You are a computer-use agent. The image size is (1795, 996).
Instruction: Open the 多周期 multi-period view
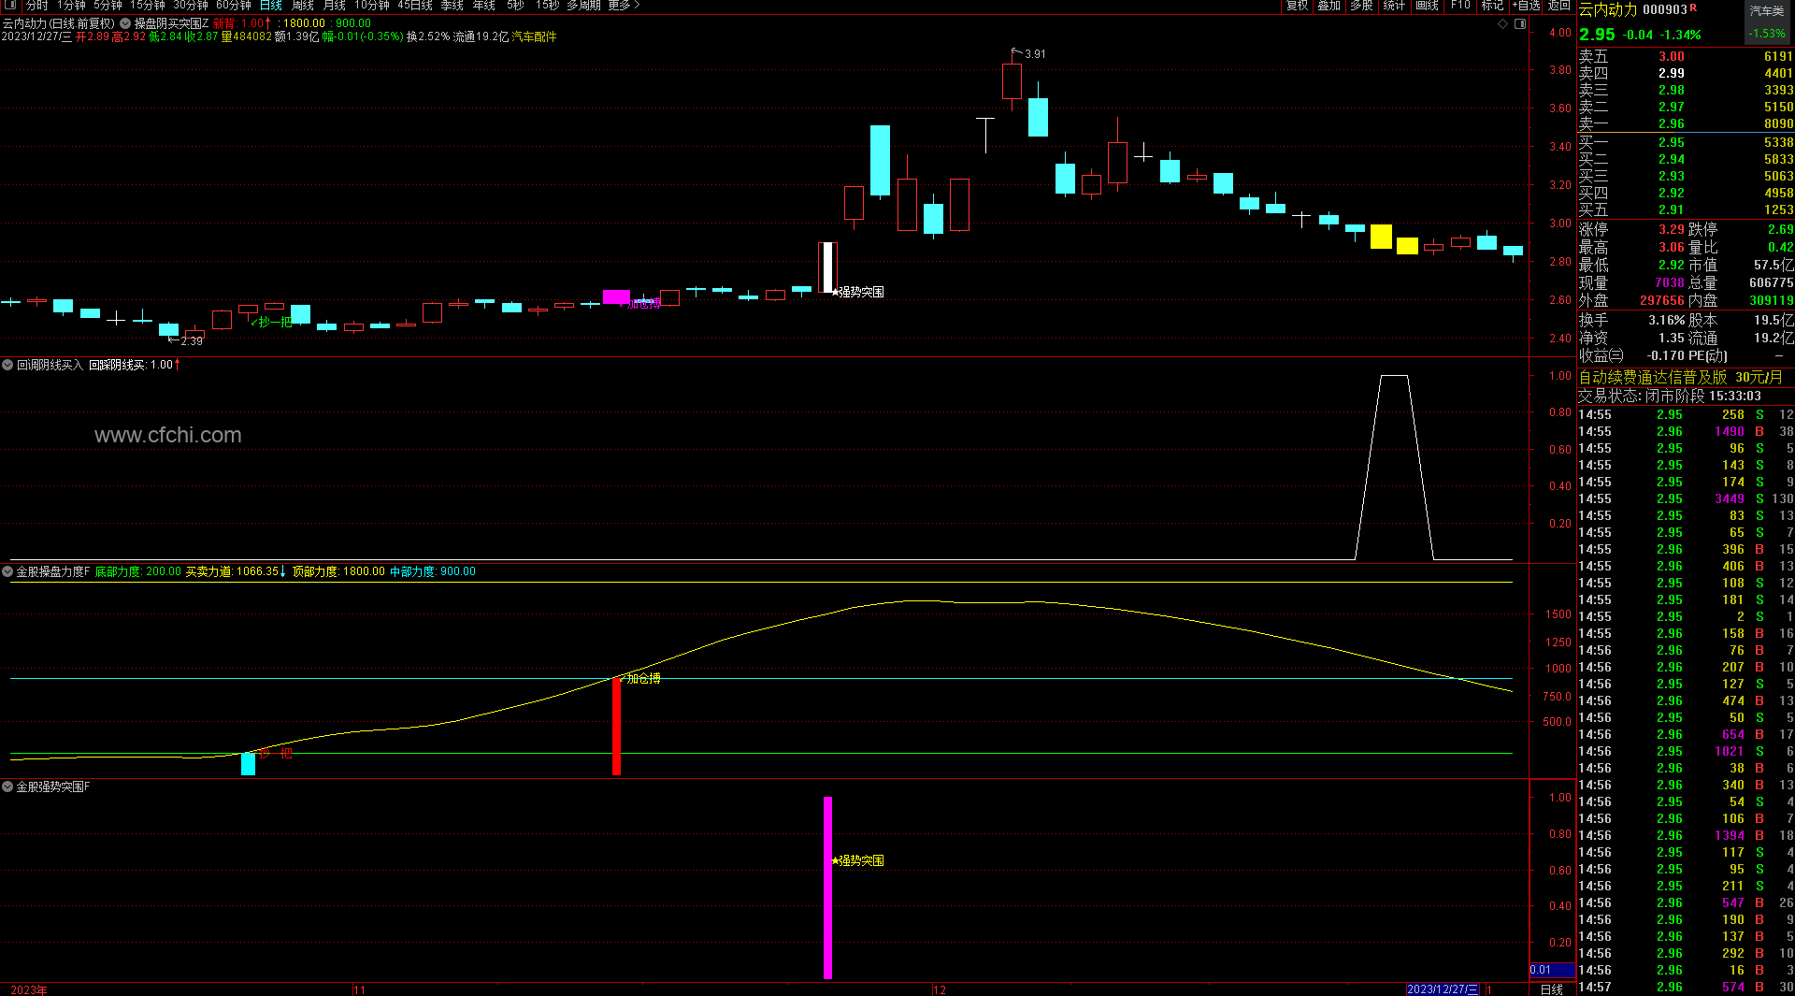[583, 6]
